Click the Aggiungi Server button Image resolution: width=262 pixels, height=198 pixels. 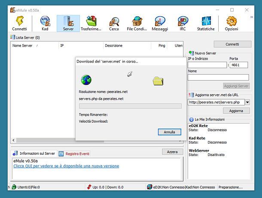pos(236,86)
